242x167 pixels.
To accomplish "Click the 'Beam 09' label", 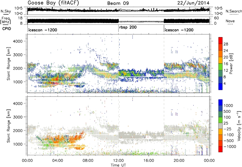I will click(x=118, y=3).
